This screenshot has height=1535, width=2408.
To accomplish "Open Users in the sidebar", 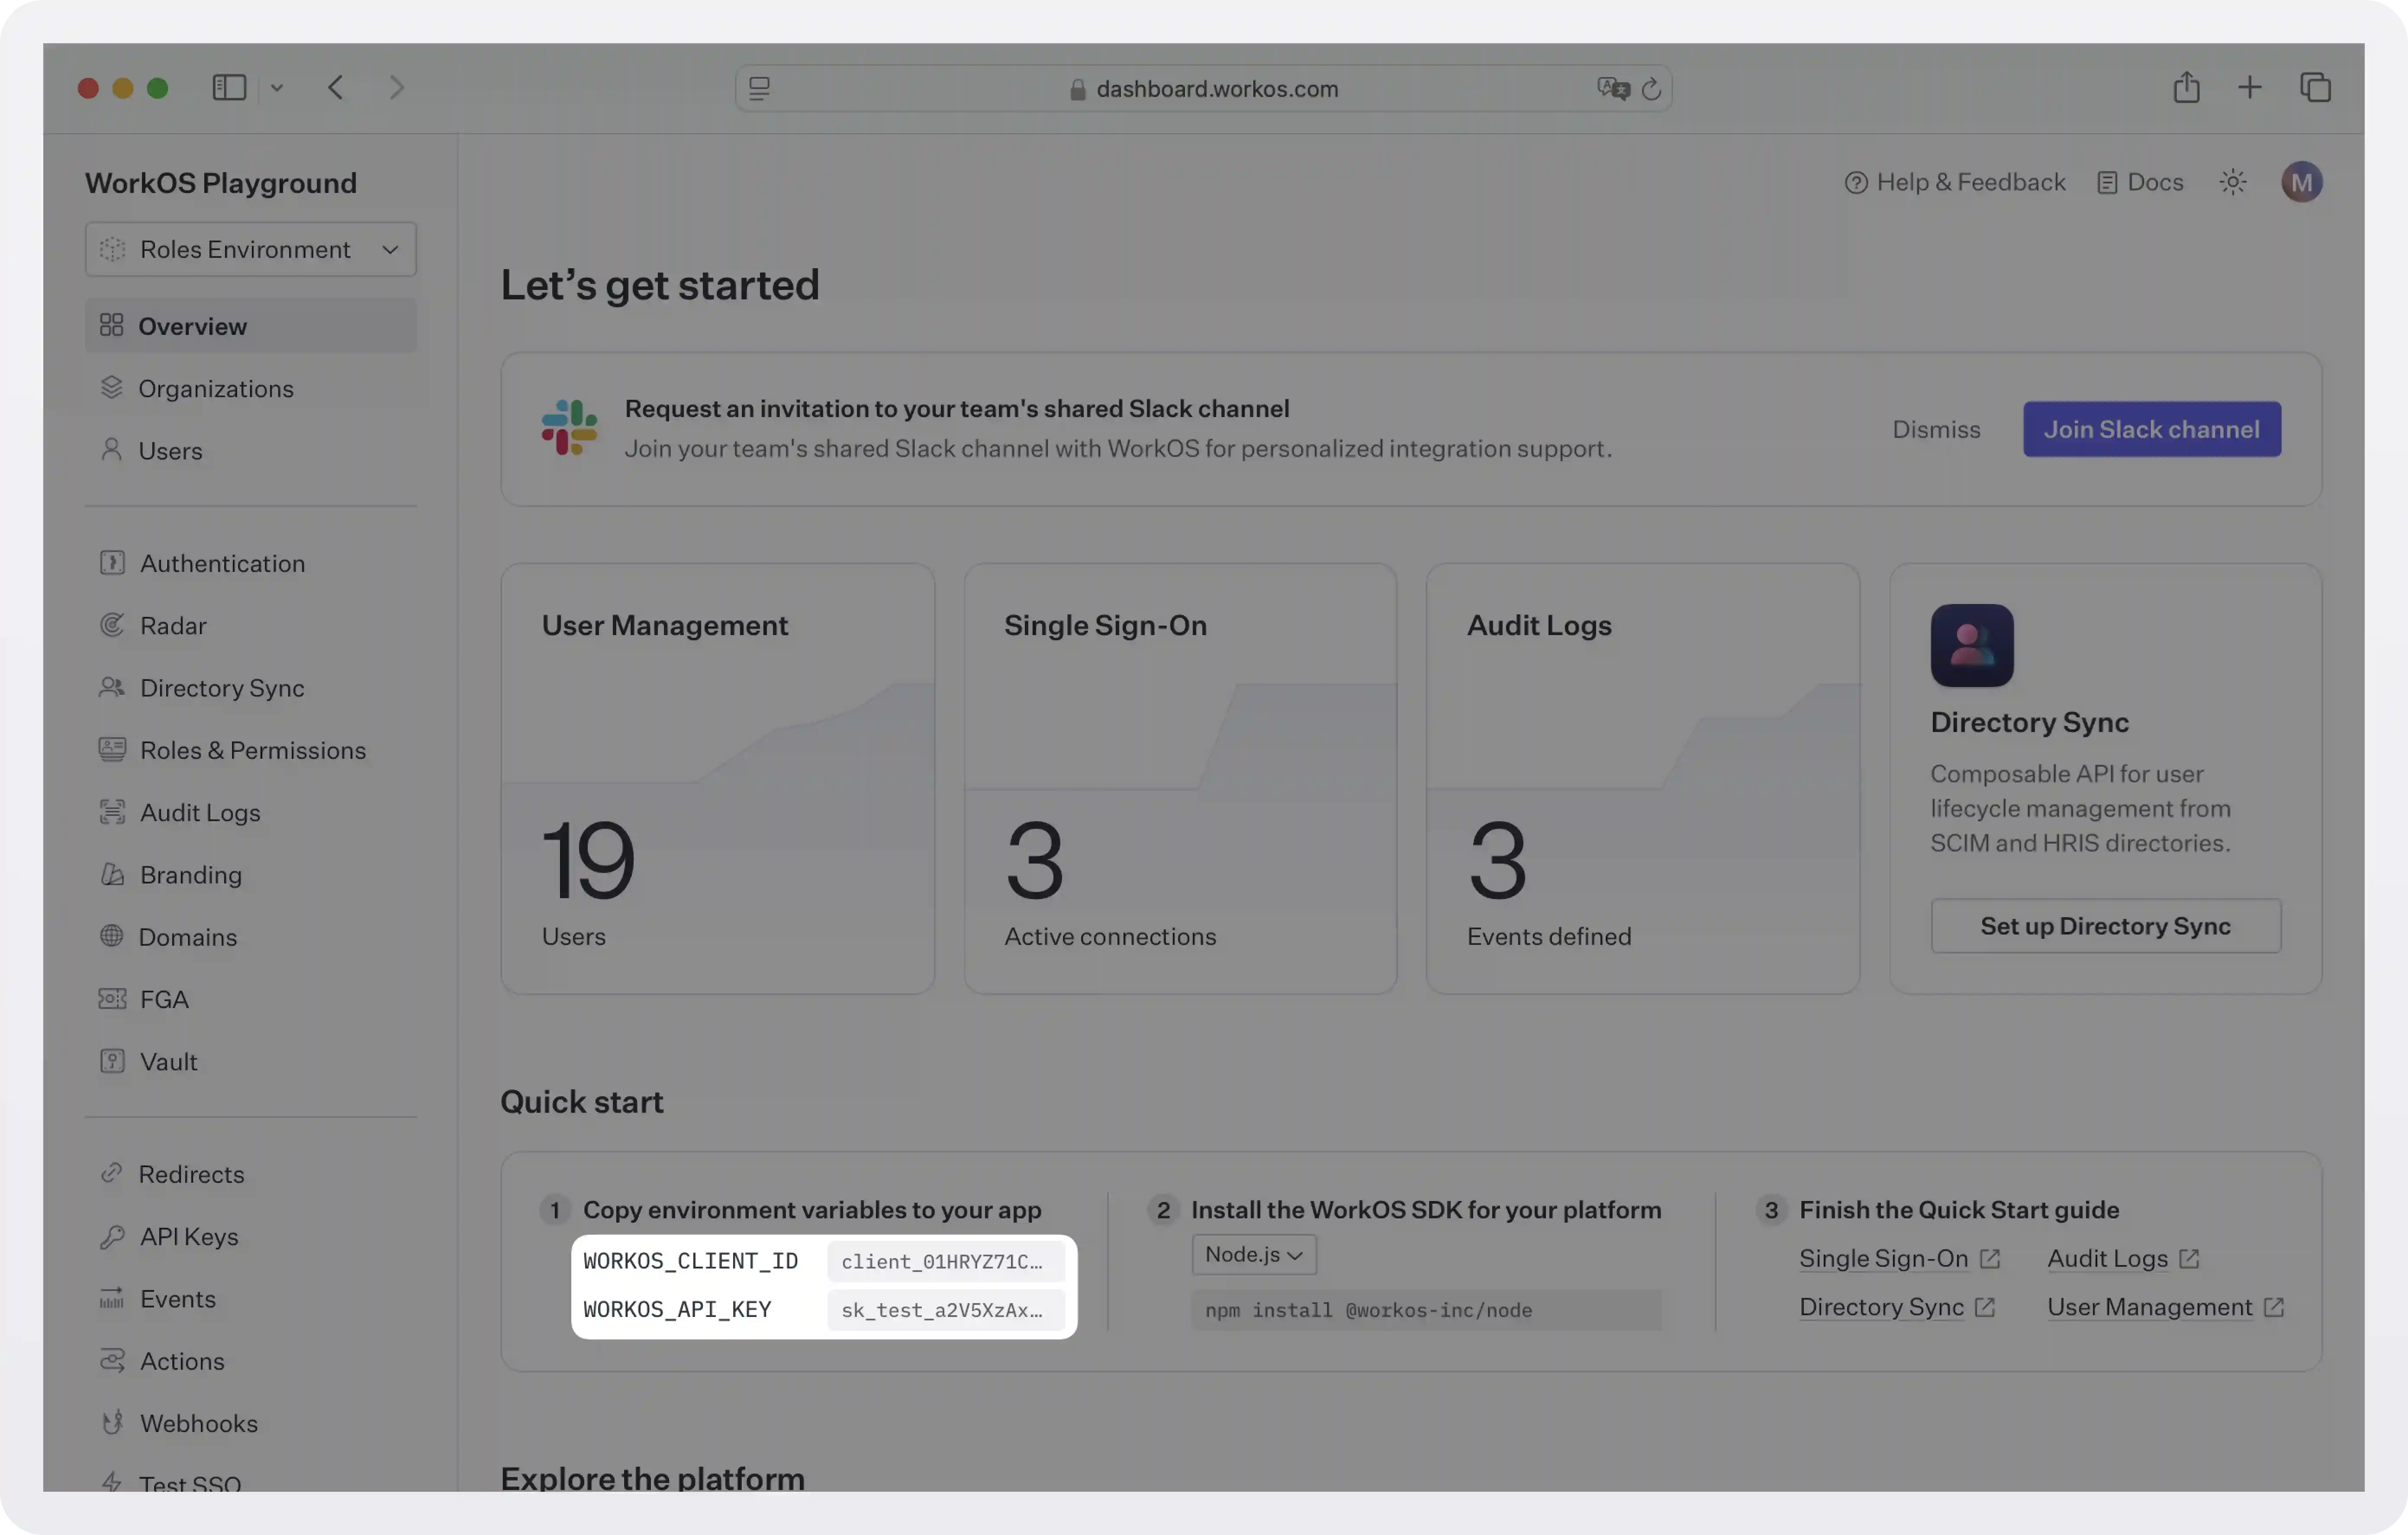I will pyautogui.click(x=251, y=451).
